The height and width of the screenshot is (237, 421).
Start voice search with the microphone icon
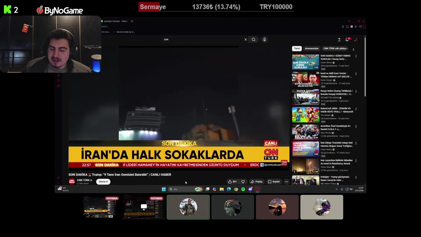264,39
